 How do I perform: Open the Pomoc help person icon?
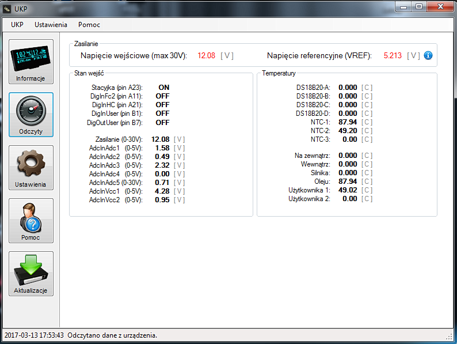point(31,221)
